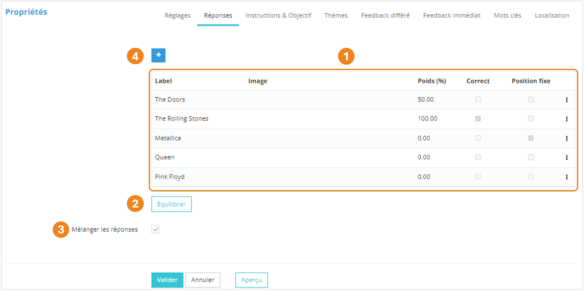The width and height of the screenshot is (585, 291).
Task: Check Correct box for The Doors
Action: [x=478, y=100]
